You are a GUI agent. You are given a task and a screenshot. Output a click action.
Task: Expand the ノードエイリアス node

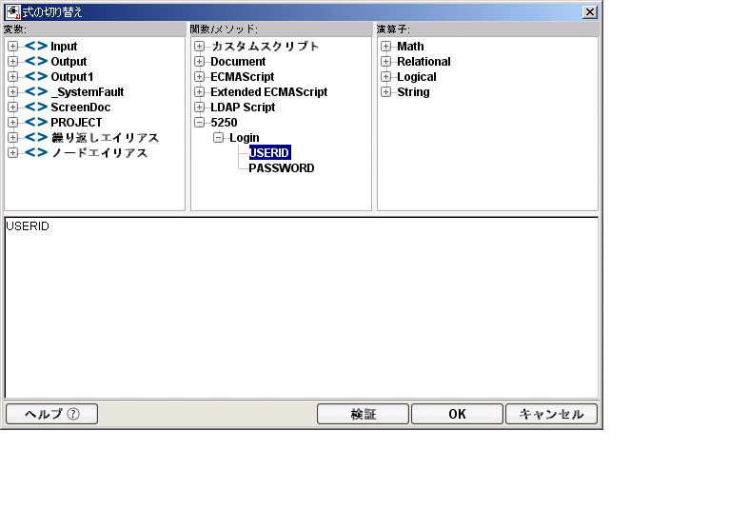tap(13, 153)
